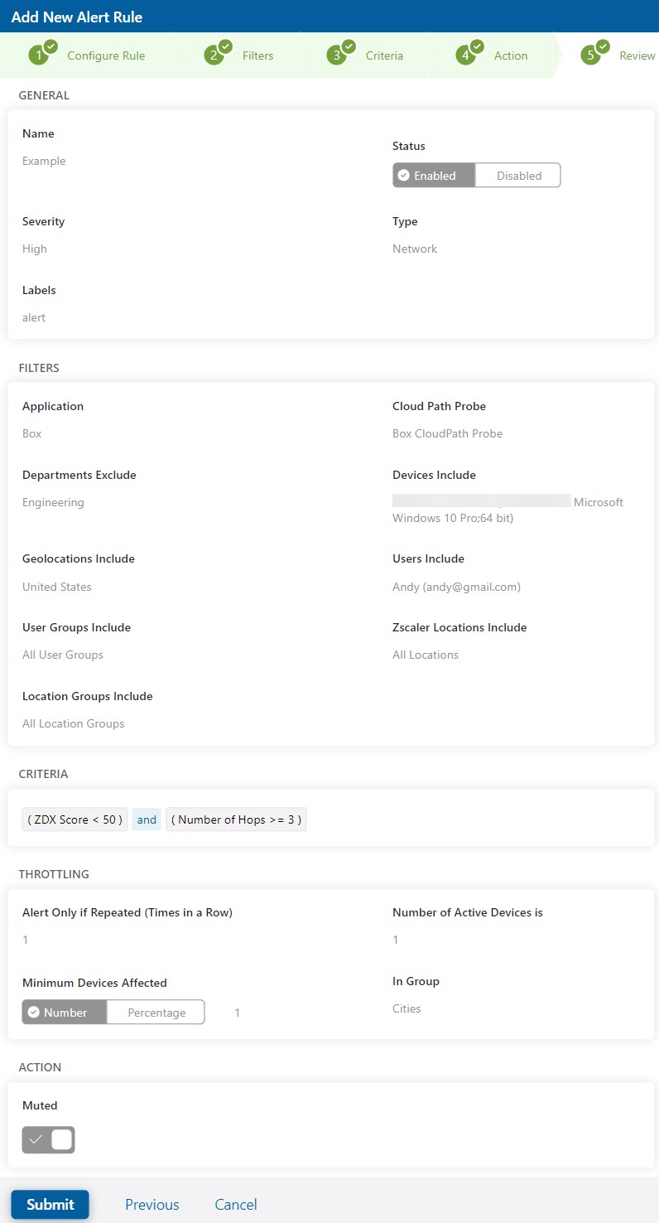
Task: Switch Minimum Devices Affected to Percentage
Action: (x=156, y=1012)
